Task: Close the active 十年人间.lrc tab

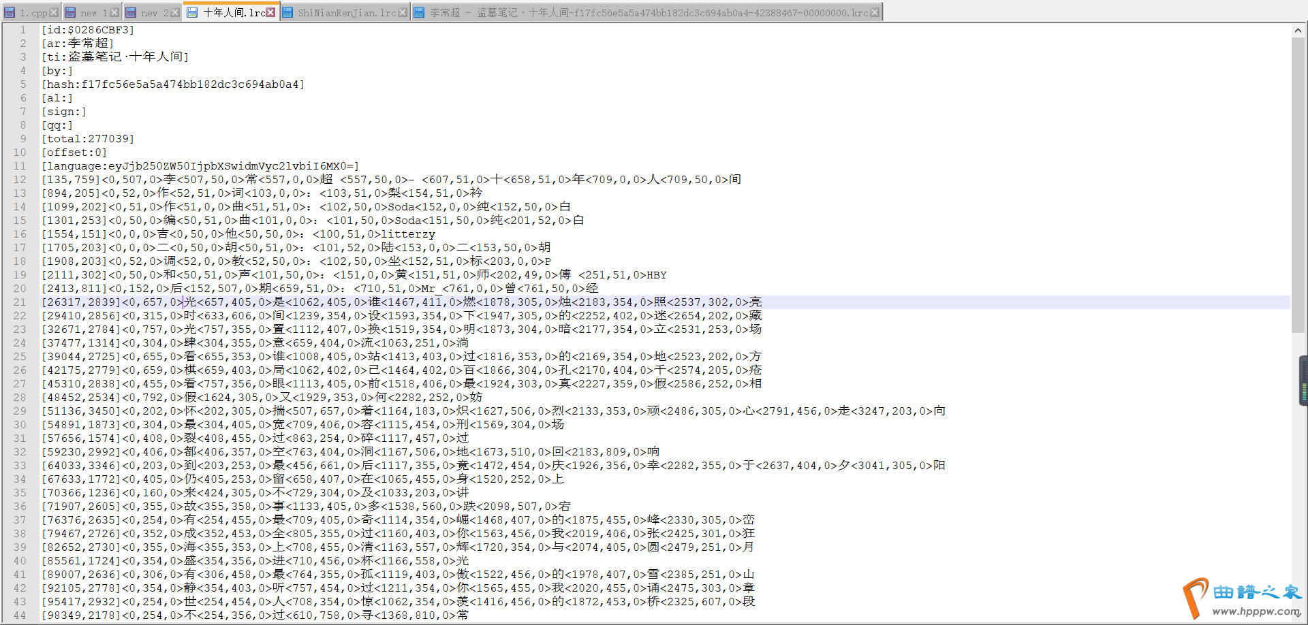Action: click(270, 12)
